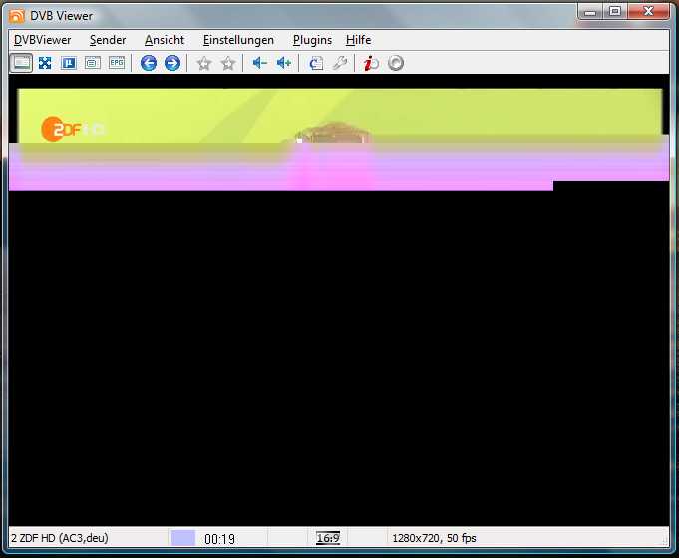Decrease volume with speaker minus icon
Viewport: 679px width, 558px height.
260,63
